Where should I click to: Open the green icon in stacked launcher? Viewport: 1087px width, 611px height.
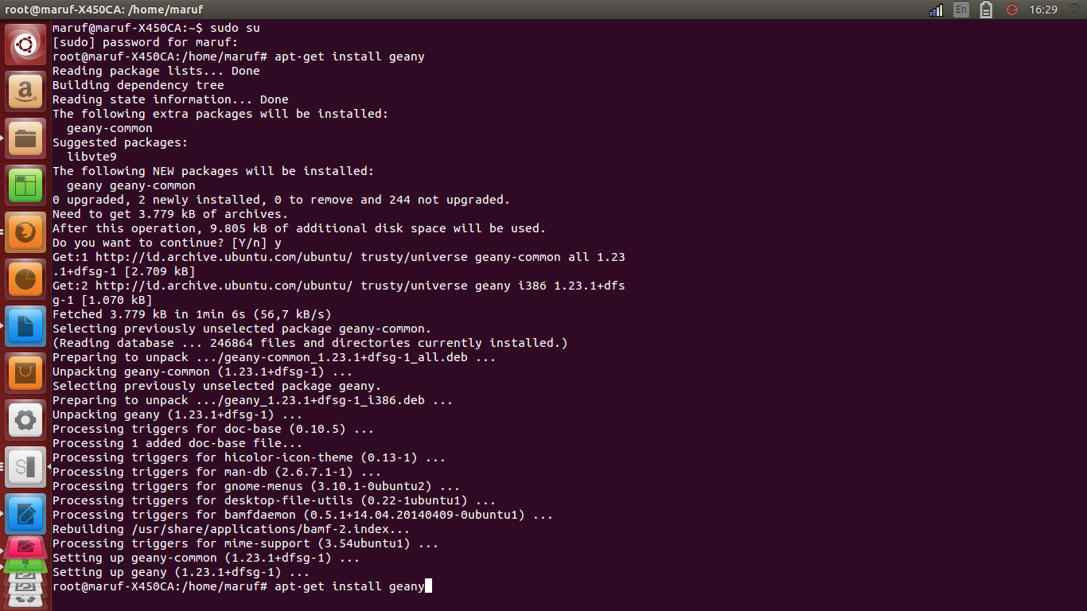[25, 566]
